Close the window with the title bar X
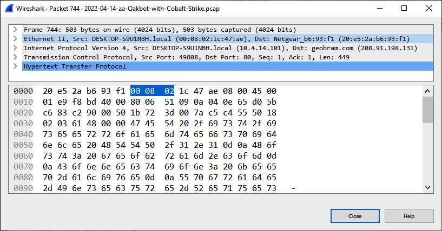The height and width of the screenshot is (231, 442). click(429, 9)
